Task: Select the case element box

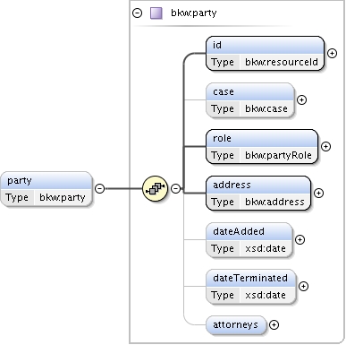Action: point(250,100)
